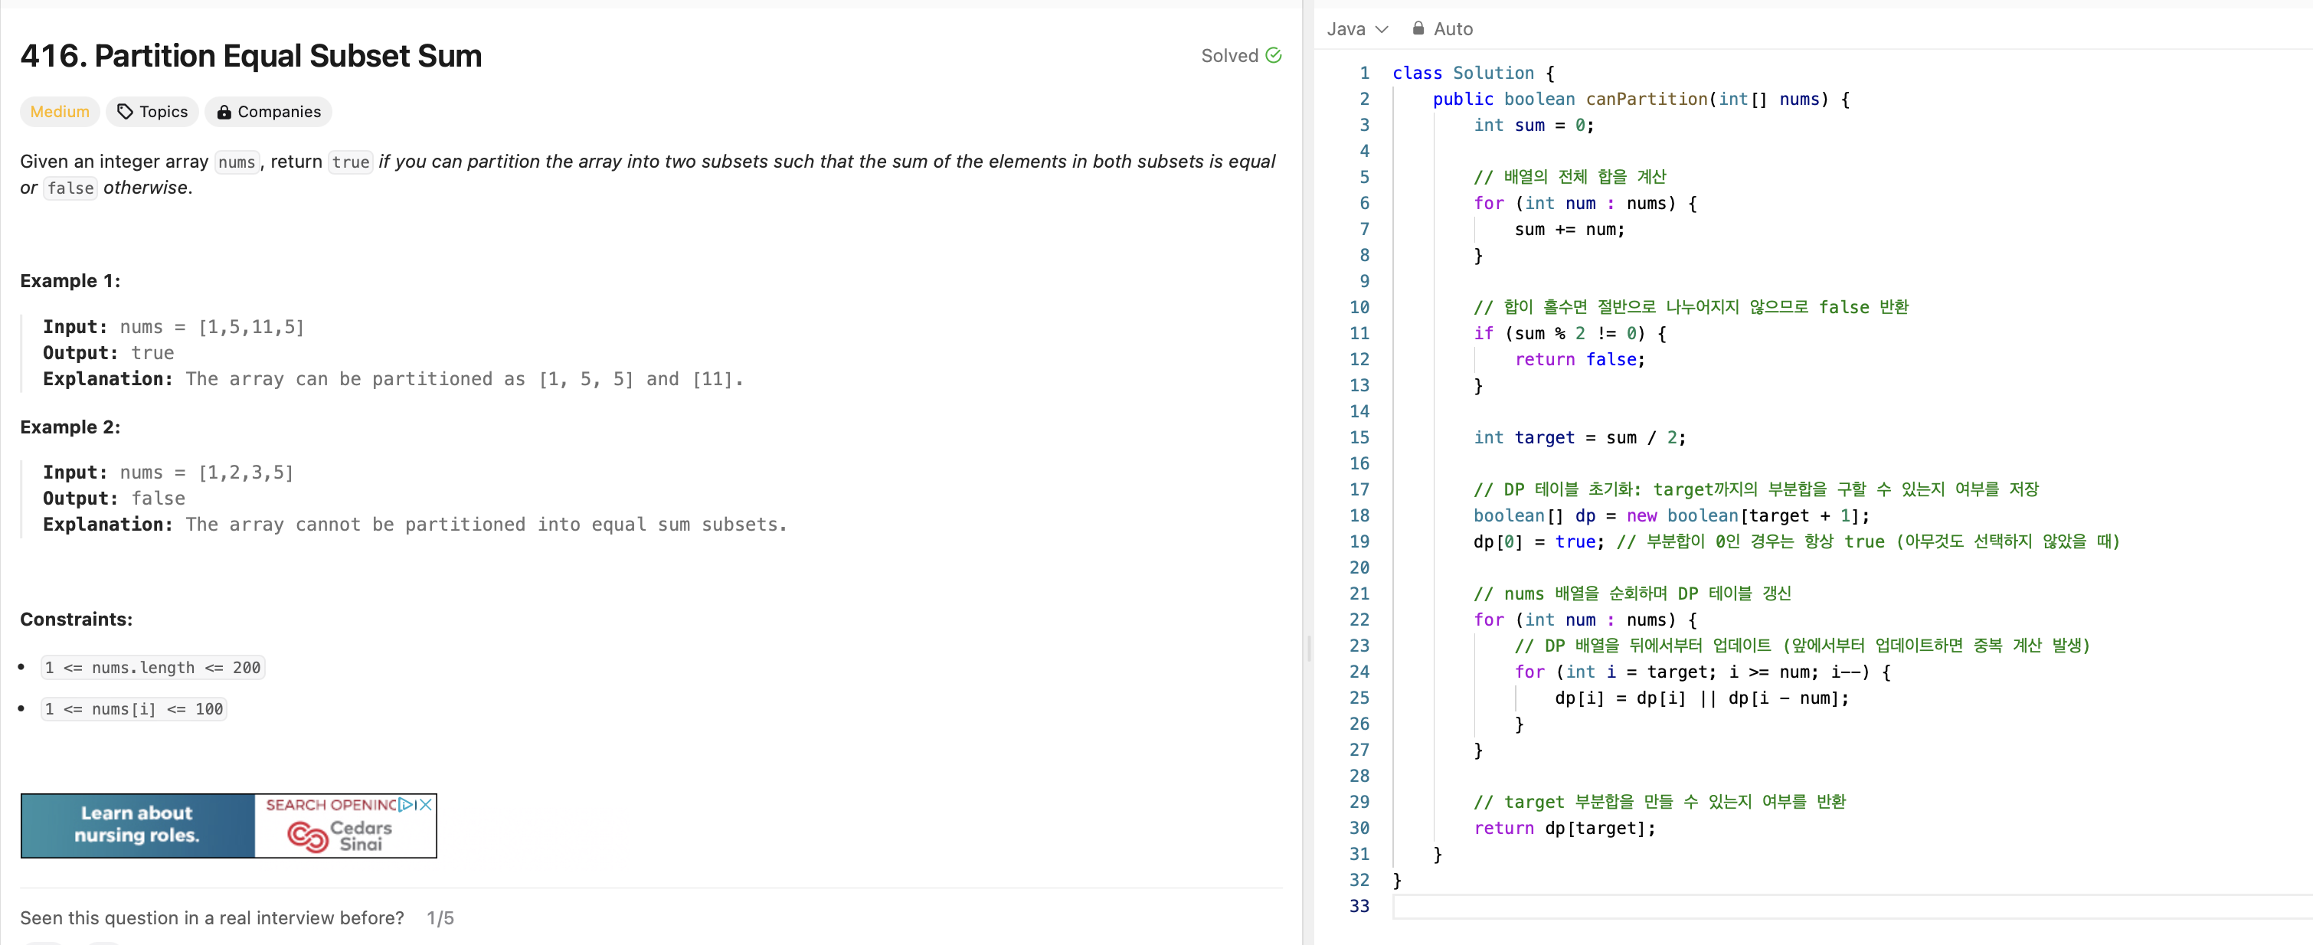Select the Medium difficulty tag
The height and width of the screenshot is (945, 2313).
pos(59,111)
